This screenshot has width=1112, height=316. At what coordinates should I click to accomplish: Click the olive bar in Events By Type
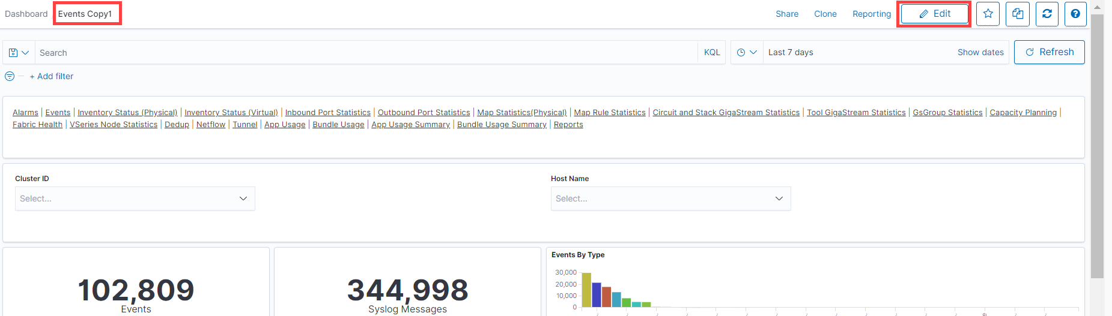click(x=586, y=290)
